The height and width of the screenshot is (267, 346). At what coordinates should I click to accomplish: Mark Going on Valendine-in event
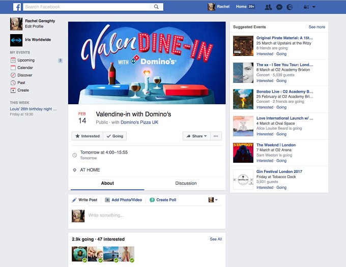(115, 136)
